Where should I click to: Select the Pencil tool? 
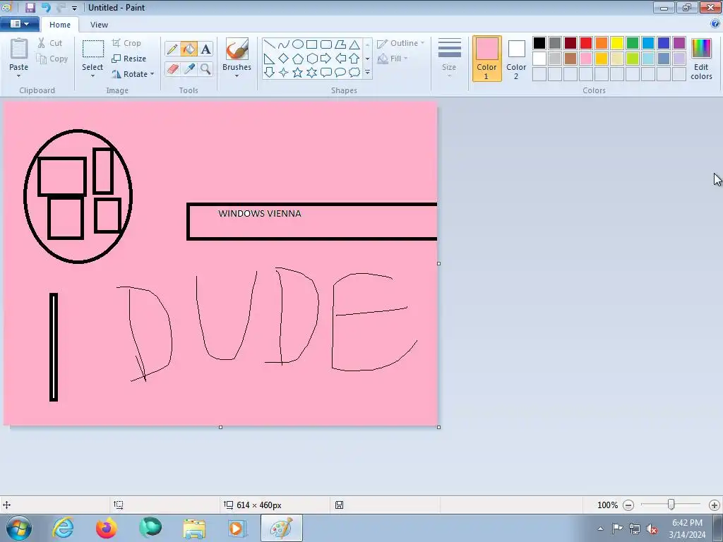172,49
